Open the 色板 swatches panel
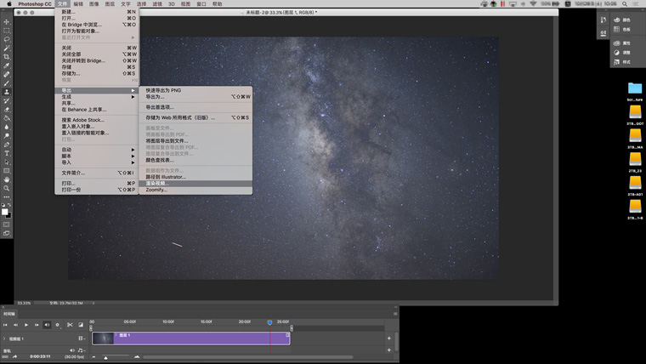Image resolution: width=646 pixels, height=364 pixels. pyautogui.click(x=621, y=29)
